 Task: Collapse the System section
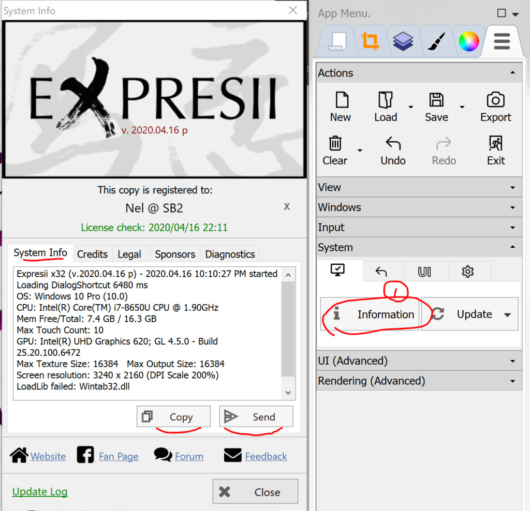(419, 247)
